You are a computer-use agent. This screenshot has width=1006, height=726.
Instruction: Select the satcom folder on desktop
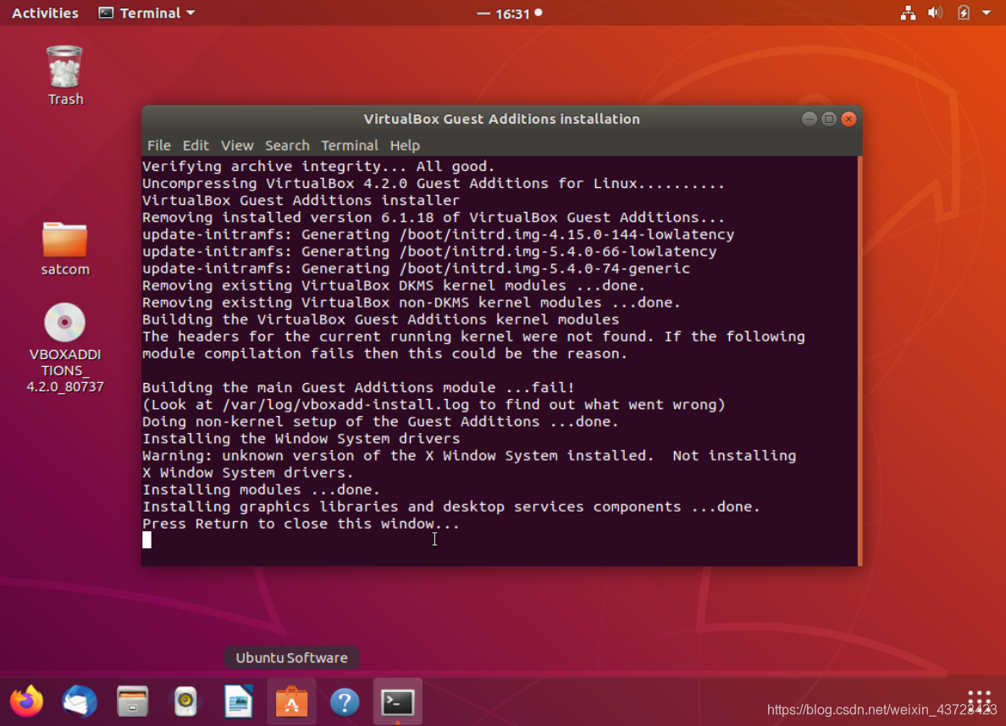65,248
